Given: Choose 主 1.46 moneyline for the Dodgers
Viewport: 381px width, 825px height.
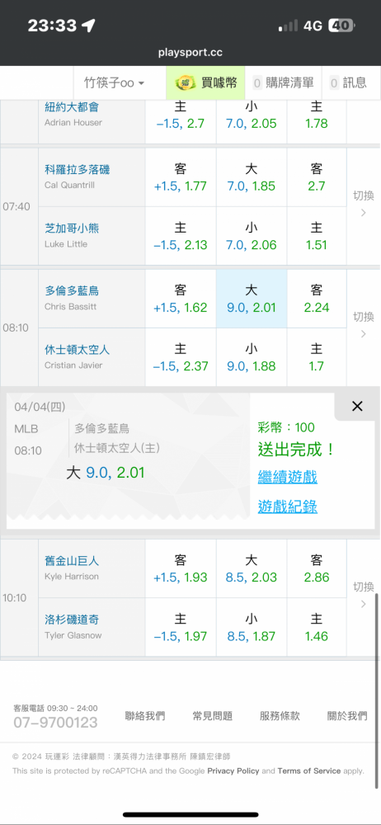Looking at the screenshot, I should (x=317, y=627).
